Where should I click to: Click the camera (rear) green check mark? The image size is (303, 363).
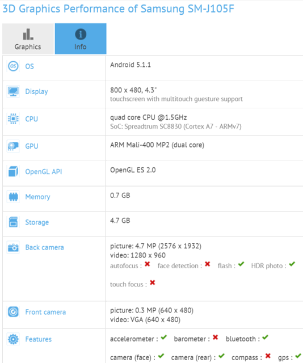221,356
